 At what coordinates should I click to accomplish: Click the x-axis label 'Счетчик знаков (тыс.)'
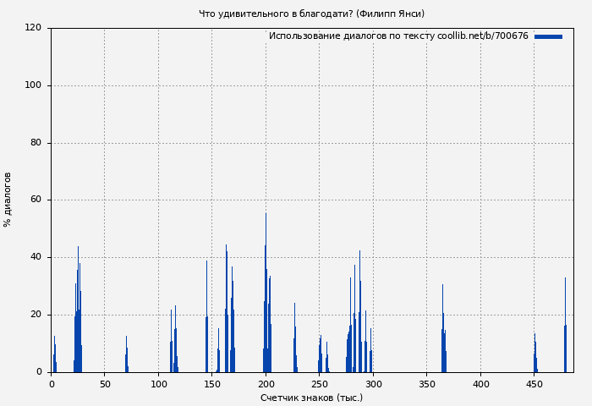[311, 398]
